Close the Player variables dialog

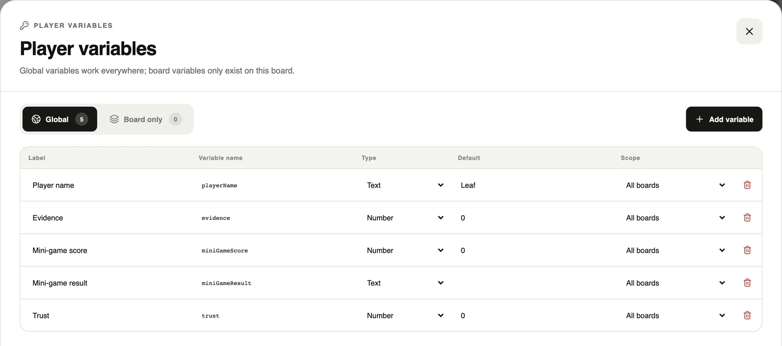[x=749, y=31]
